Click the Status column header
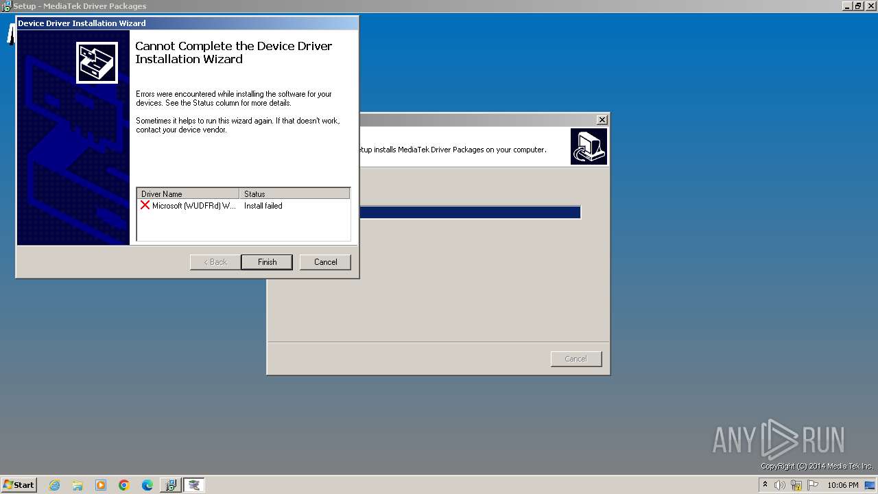 pyautogui.click(x=294, y=193)
